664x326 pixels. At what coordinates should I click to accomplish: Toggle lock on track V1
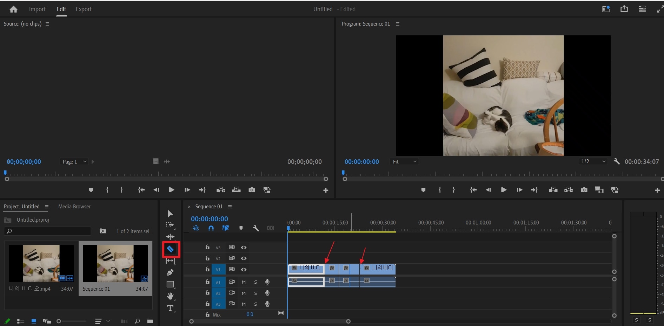pyautogui.click(x=207, y=269)
